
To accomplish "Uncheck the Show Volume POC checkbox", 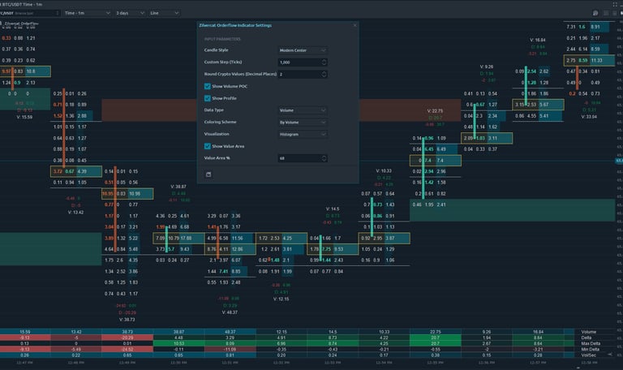I will (x=207, y=86).
